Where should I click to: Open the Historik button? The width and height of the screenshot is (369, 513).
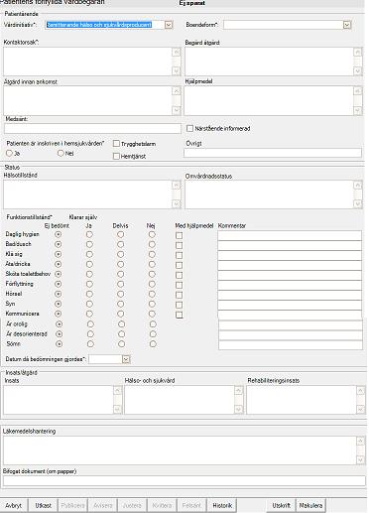tap(222, 505)
